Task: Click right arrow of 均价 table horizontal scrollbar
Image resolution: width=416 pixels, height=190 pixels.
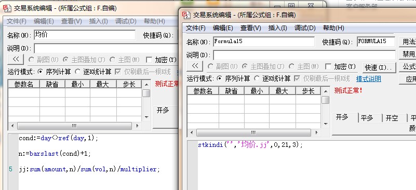Action: click(x=137, y=126)
